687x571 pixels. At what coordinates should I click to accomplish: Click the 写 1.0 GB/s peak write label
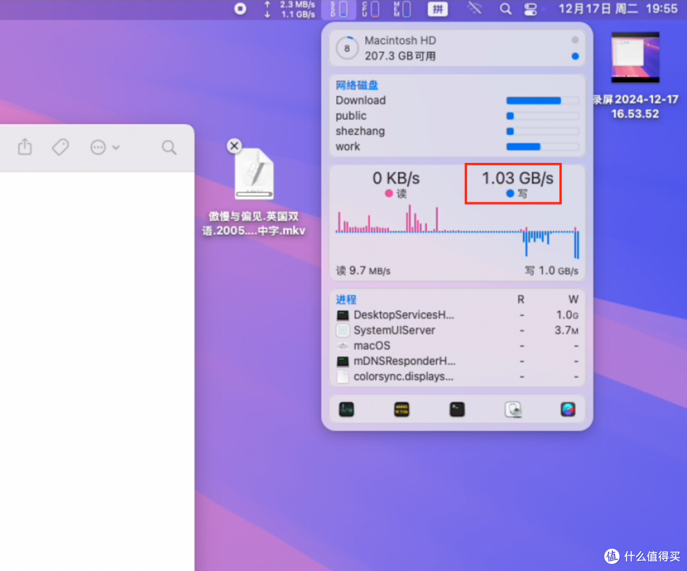click(x=552, y=271)
